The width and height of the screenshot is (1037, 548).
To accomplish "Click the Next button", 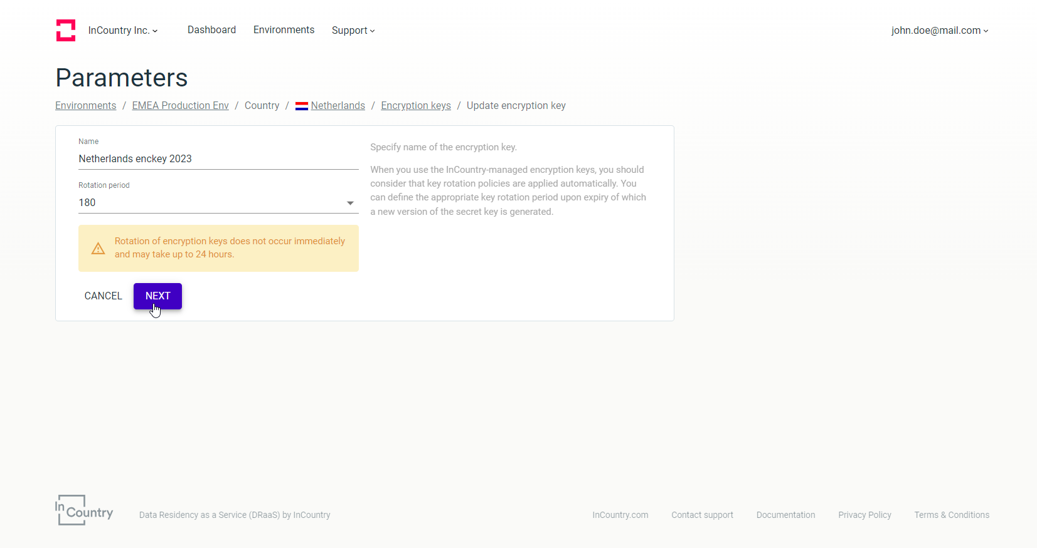I will coord(157,296).
